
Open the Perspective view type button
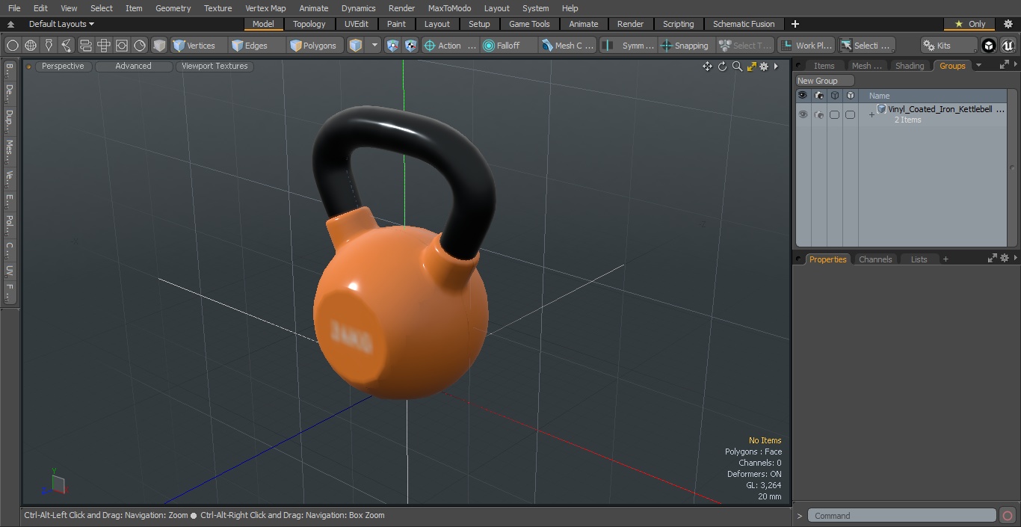point(63,66)
